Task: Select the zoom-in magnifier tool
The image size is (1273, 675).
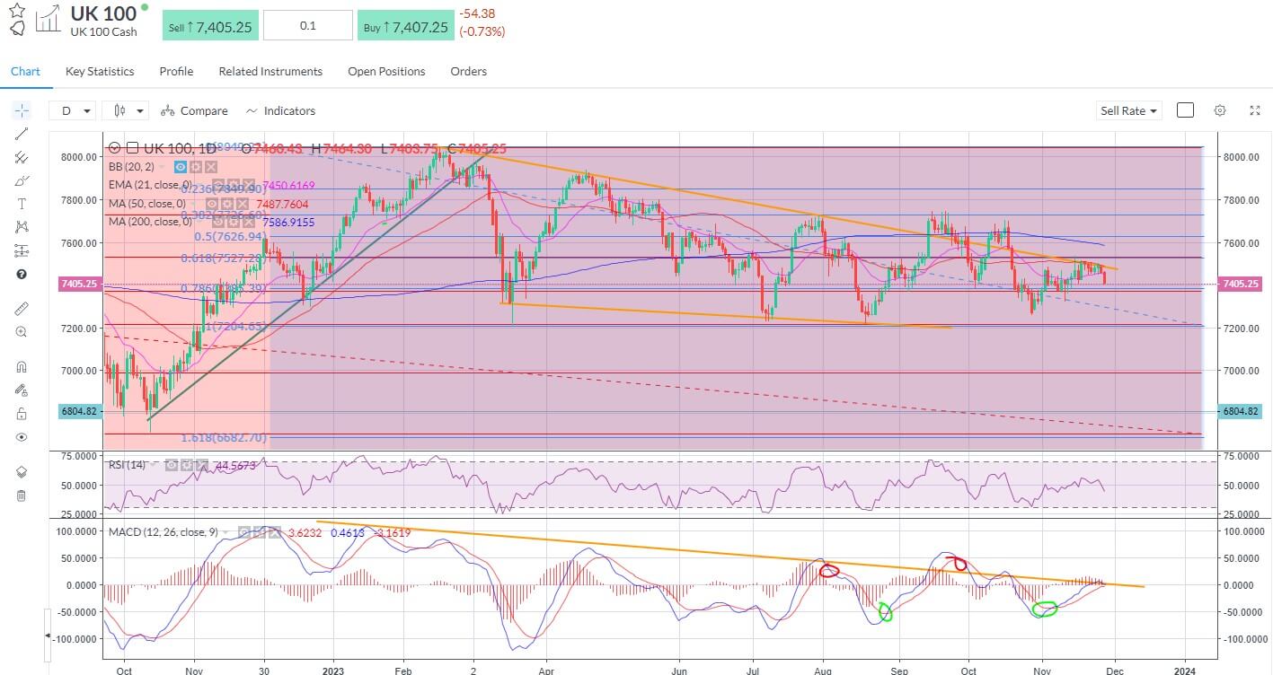Action: point(22,331)
